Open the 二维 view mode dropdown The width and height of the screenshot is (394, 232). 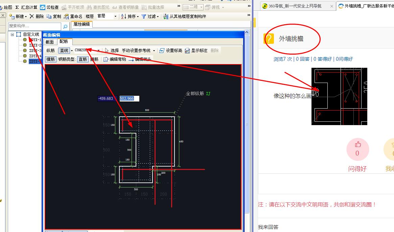coord(193,7)
